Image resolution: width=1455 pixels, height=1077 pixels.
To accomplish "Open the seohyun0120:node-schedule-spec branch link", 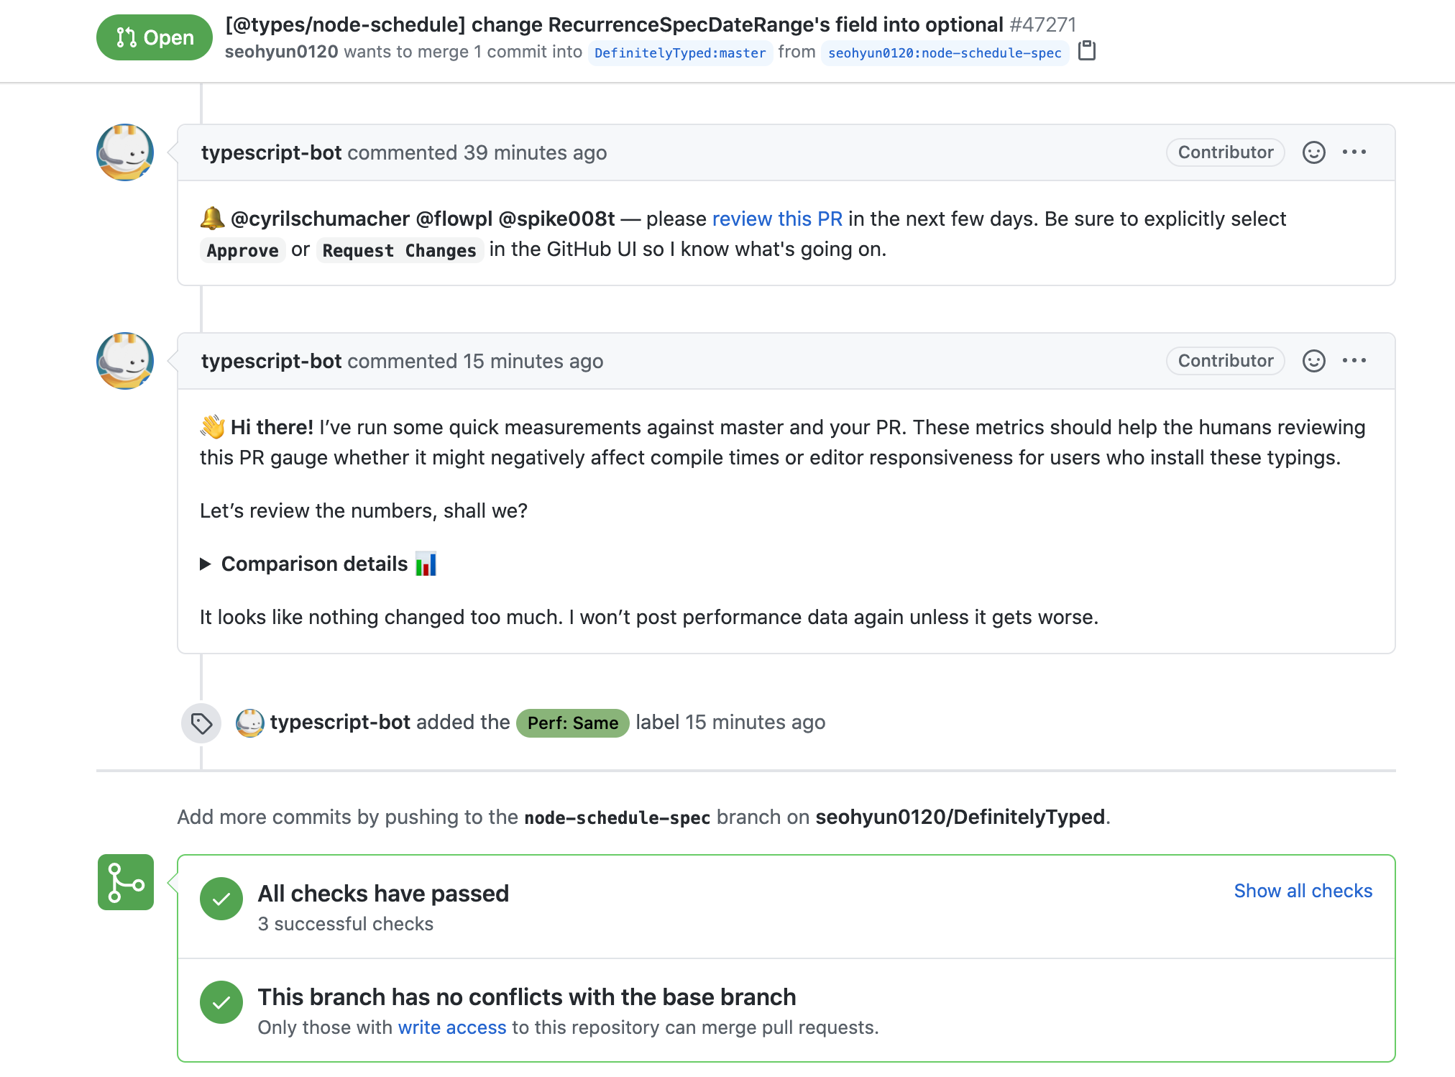I will point(945,53).
